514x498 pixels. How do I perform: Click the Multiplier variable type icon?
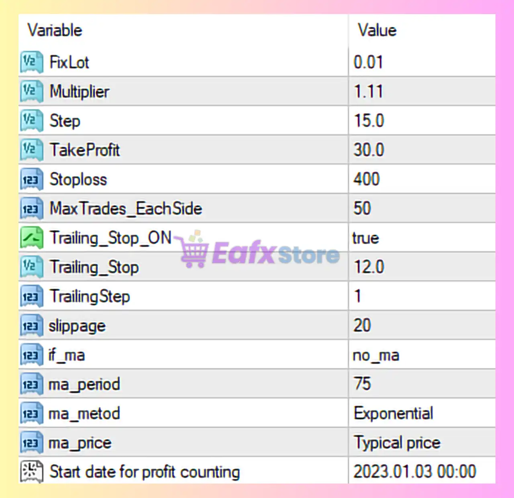point(31,91)
